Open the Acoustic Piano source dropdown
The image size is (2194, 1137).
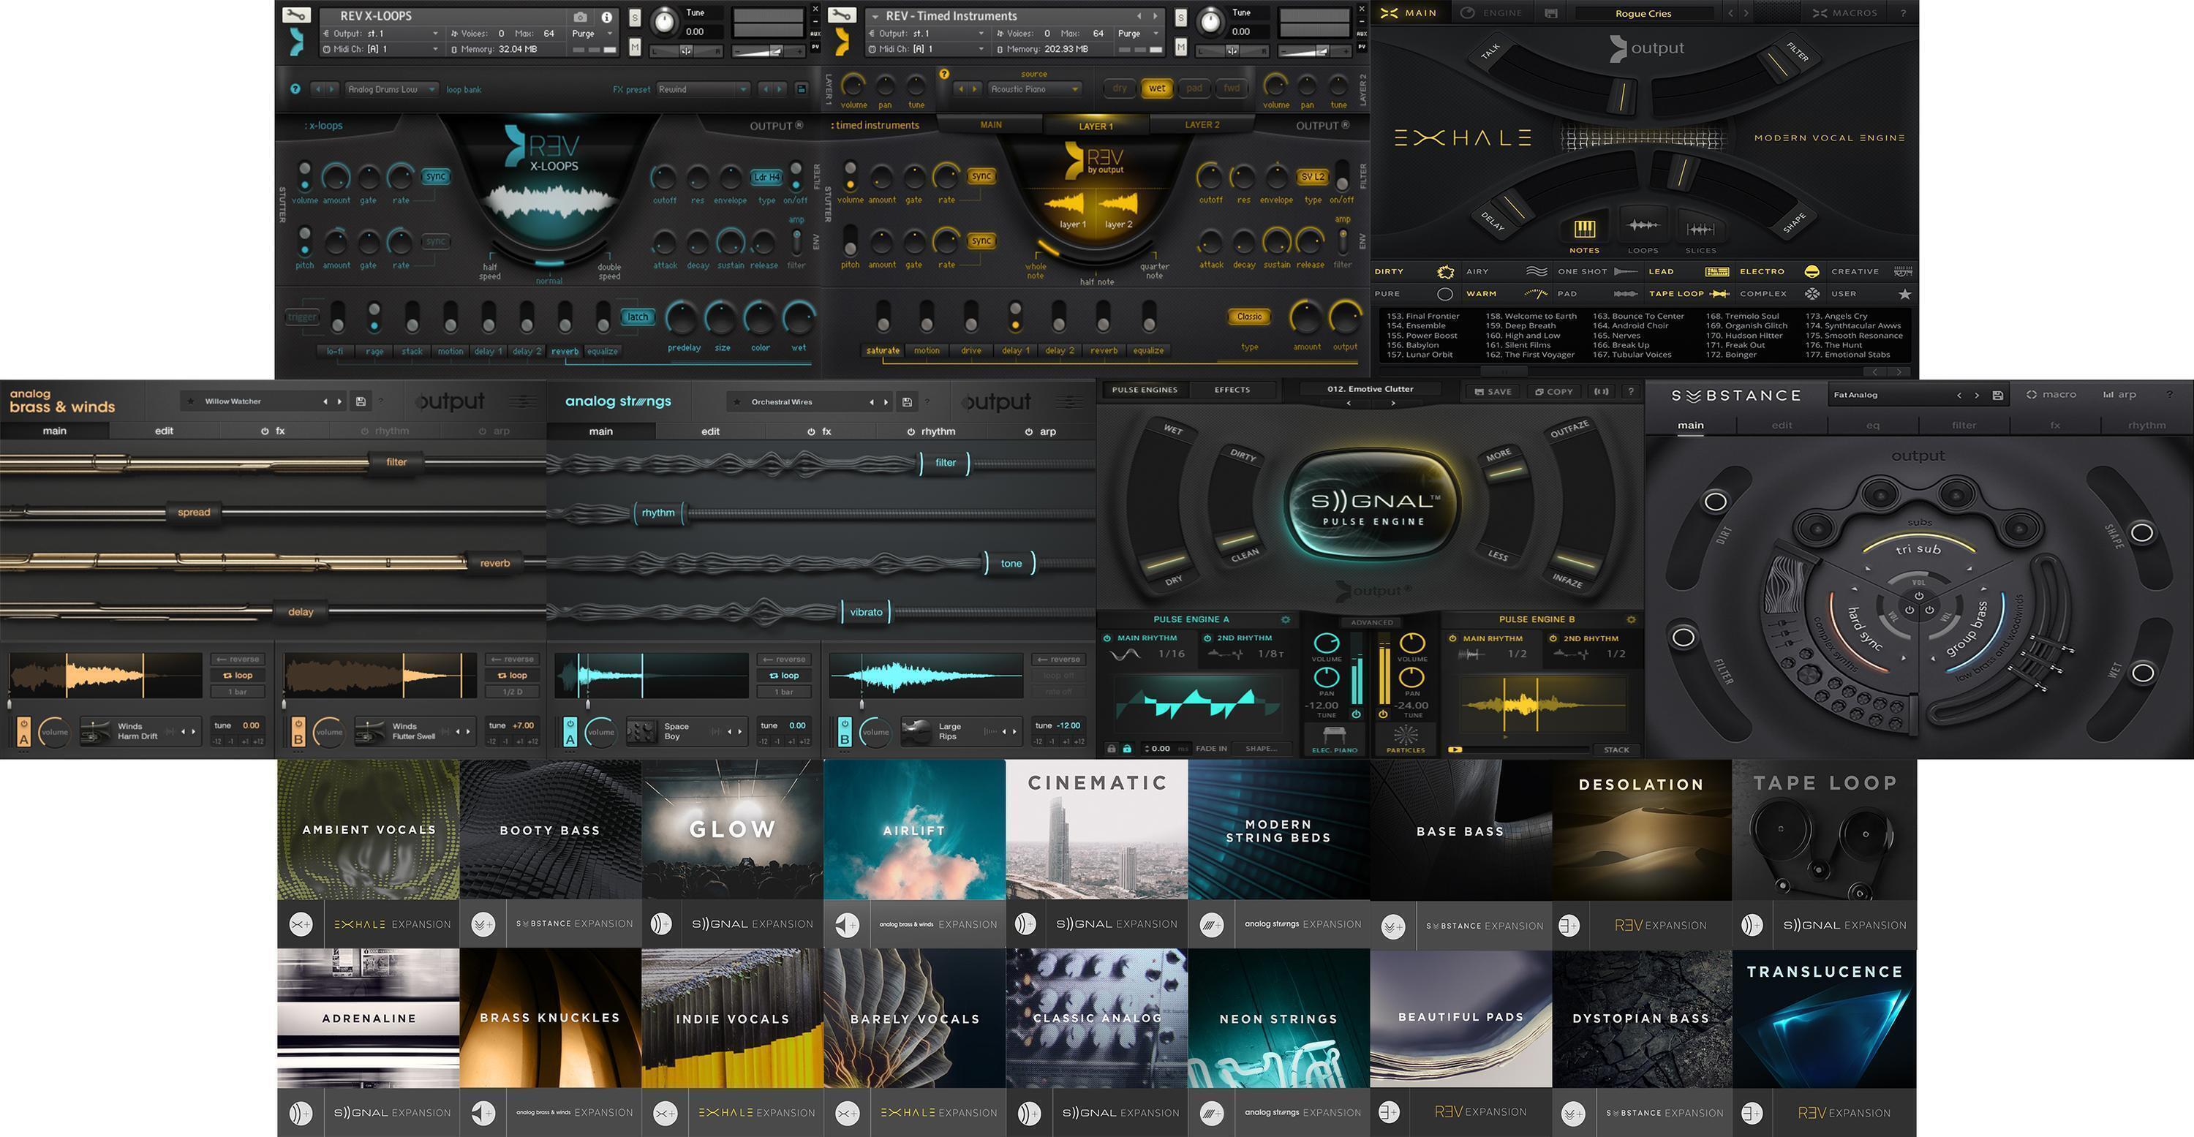click(x=1033, y=88)
